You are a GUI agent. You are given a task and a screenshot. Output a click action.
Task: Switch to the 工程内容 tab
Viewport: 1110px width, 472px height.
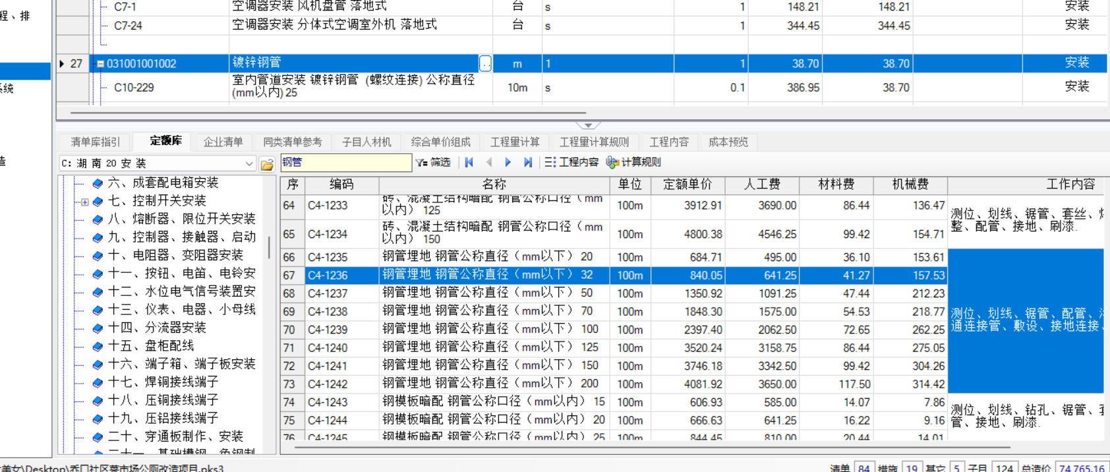(x=669, y=142)
